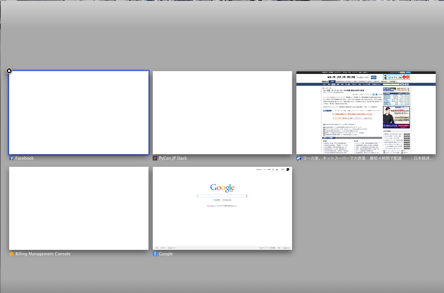444x293 pixels.
Task: Click the Facebook favicon below the first thumbnail
Action: (x=11, y=158)
